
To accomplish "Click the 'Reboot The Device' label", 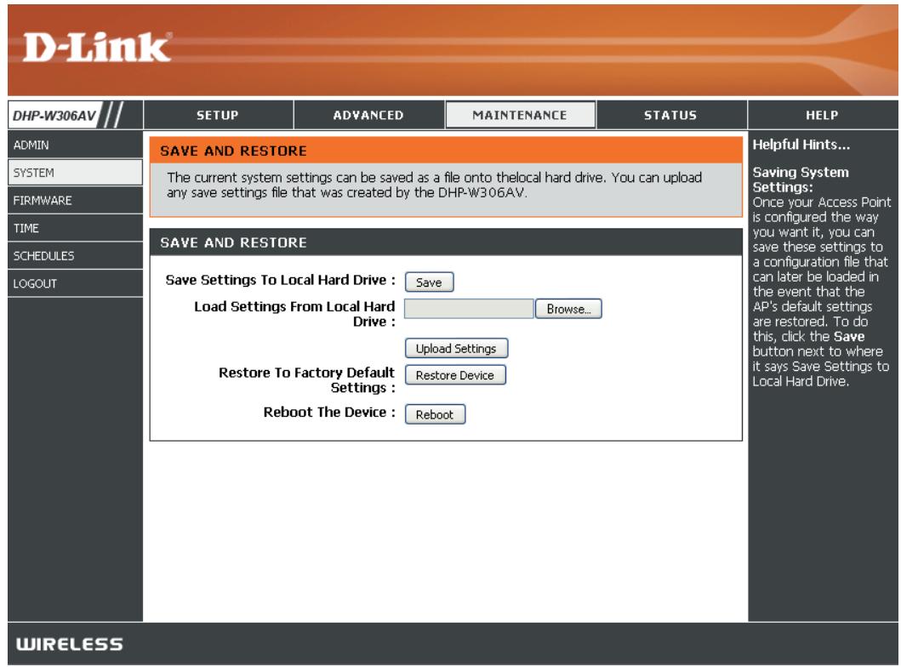I will point(329,412).
